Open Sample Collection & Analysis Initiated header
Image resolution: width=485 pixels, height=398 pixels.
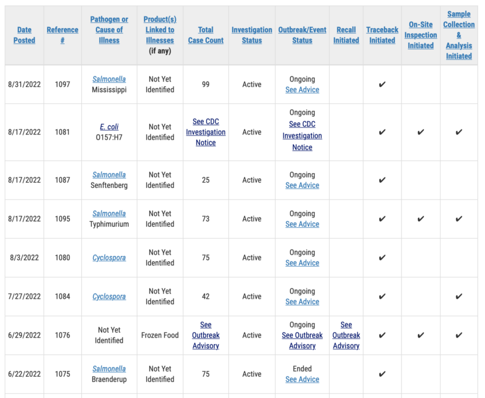459,35
